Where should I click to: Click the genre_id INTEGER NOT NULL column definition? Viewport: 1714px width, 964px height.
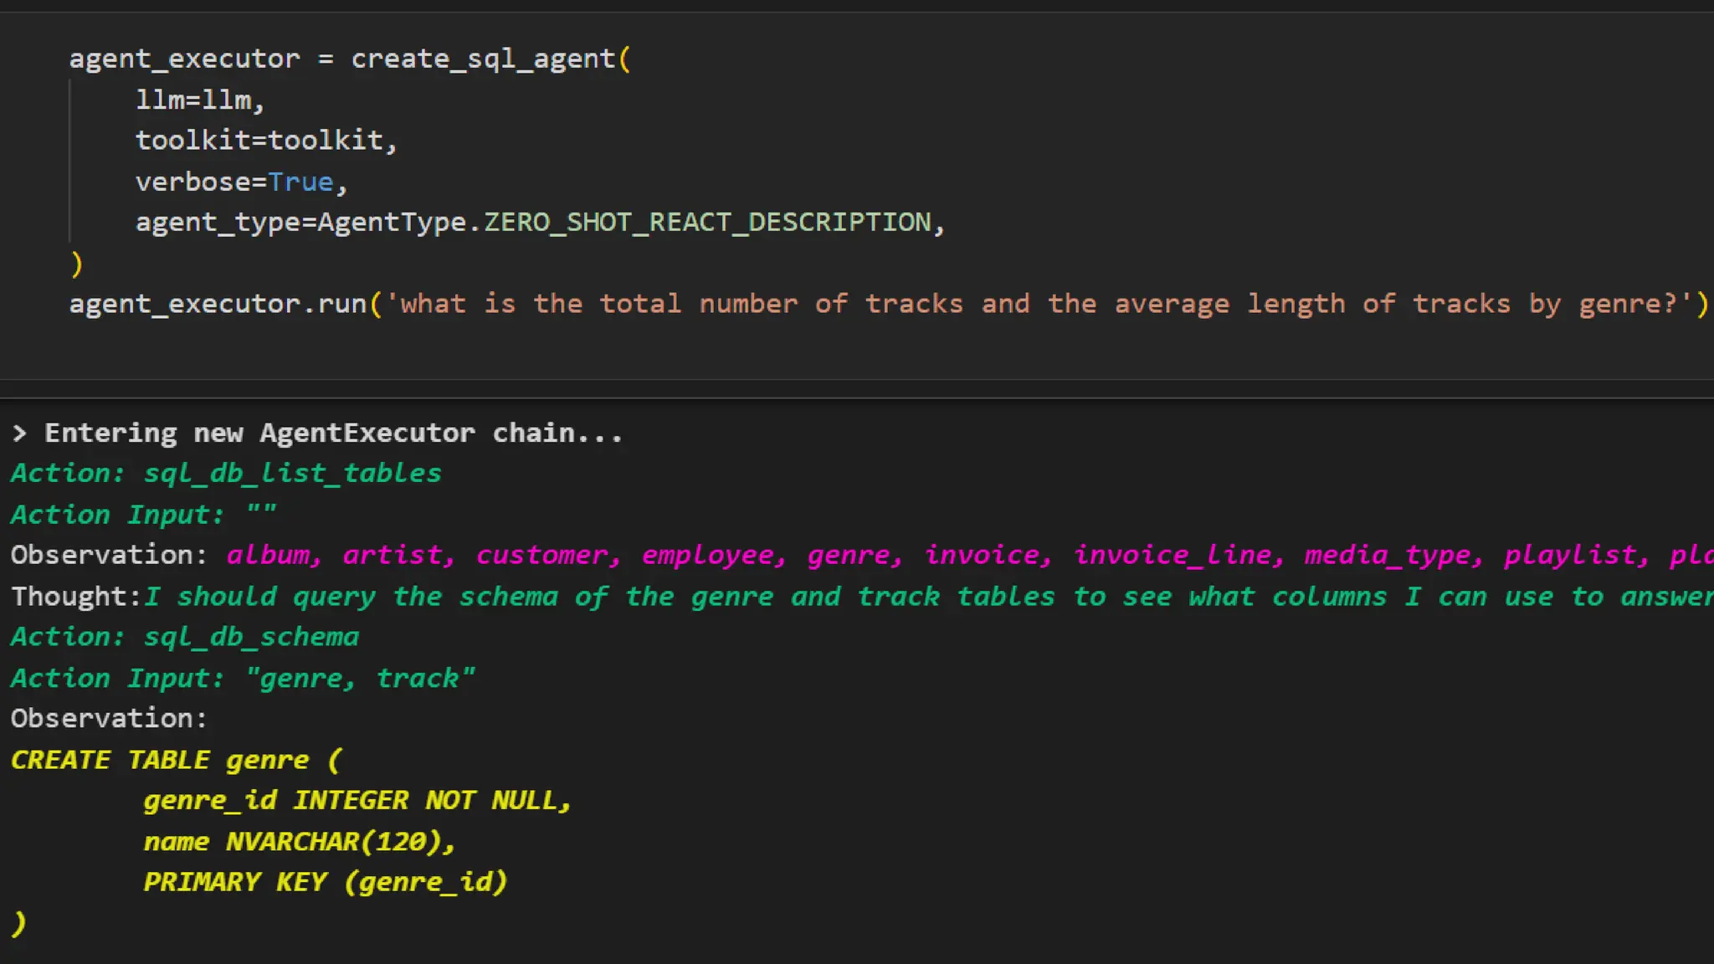357,801
